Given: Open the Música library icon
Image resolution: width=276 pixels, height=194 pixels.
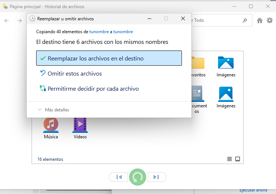Looking at the screenshot, I should [x=51, y=128].
